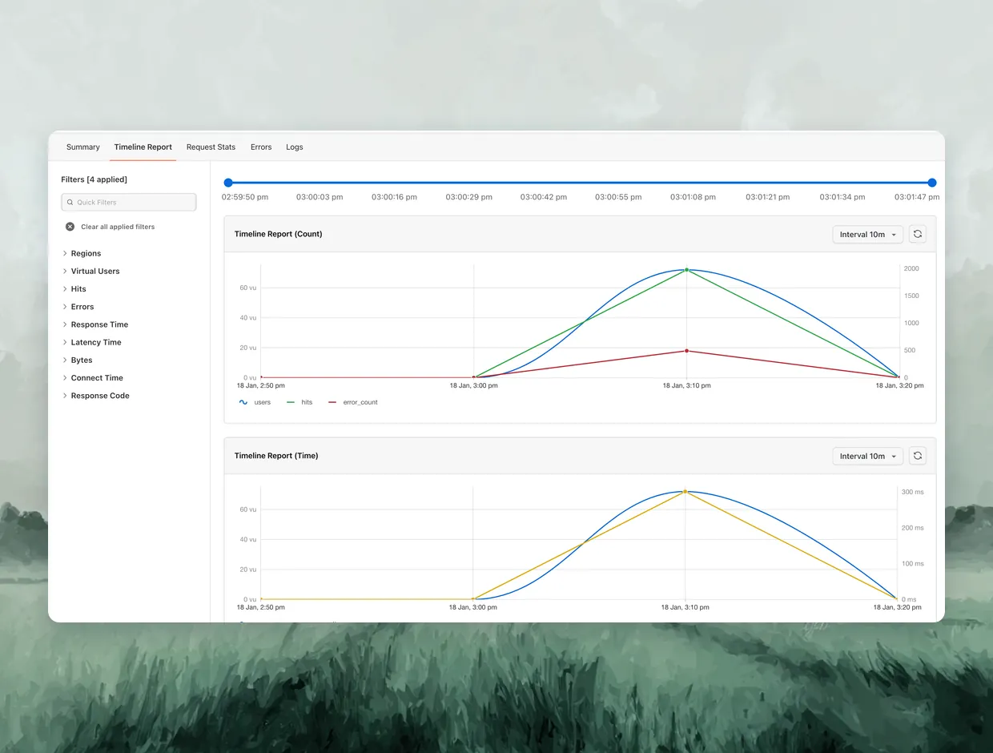Click the yellow peak point in Time chart
Image resolution: width=993 pixels, height=753 pixels.
pos(685,491)
